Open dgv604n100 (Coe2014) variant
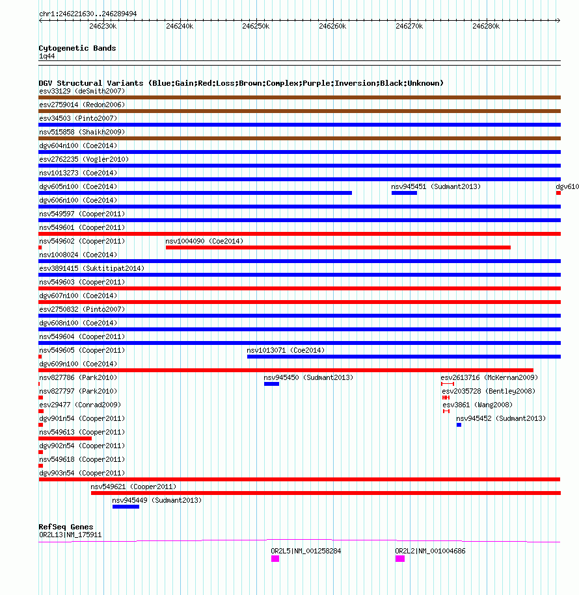Screen dimensions: 579x595 coord(78,146)
